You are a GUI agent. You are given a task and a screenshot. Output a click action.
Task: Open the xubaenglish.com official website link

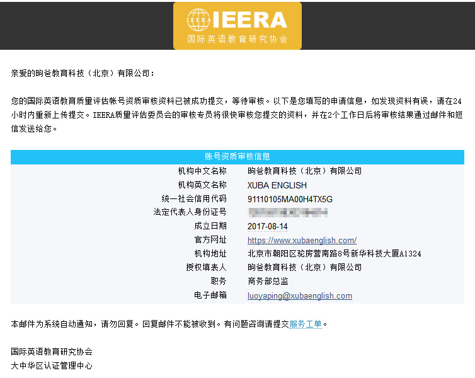point(302,240)
